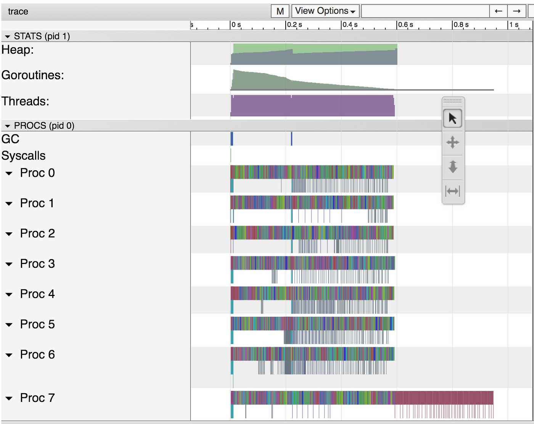
Task: Click the Syscalls track label
Action: pyautogui.click(x=23, y=155)
